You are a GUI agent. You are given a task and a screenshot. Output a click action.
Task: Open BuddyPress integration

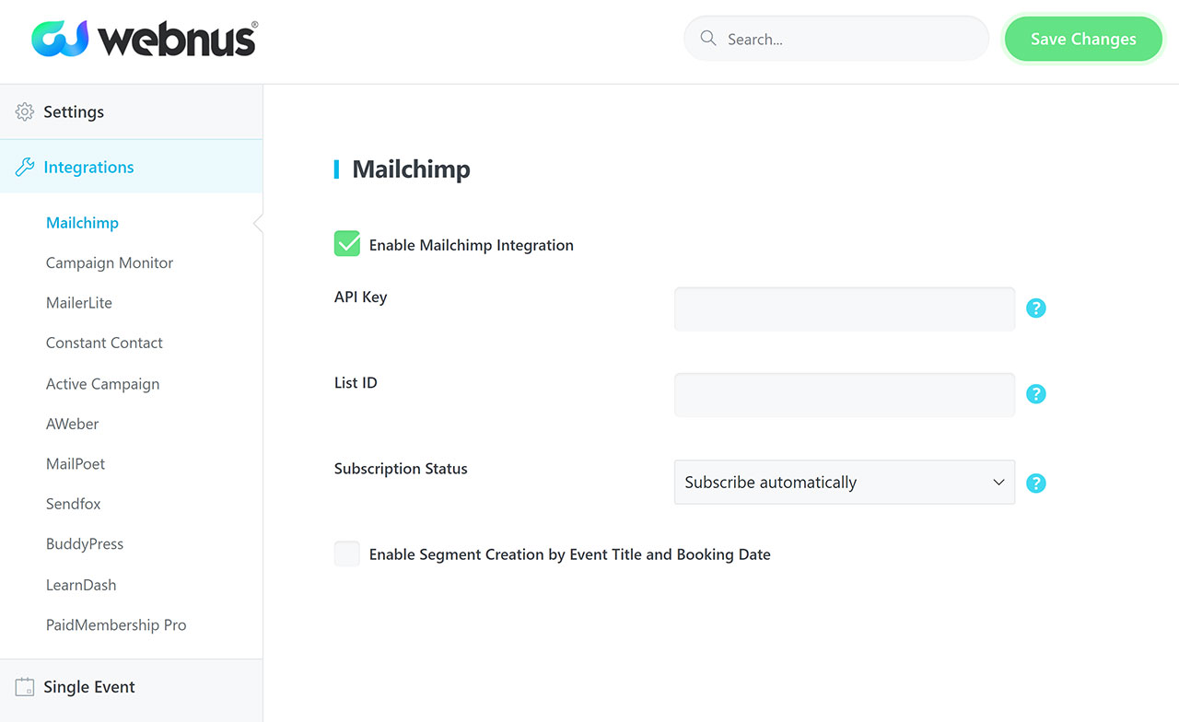tap(85, 544)
